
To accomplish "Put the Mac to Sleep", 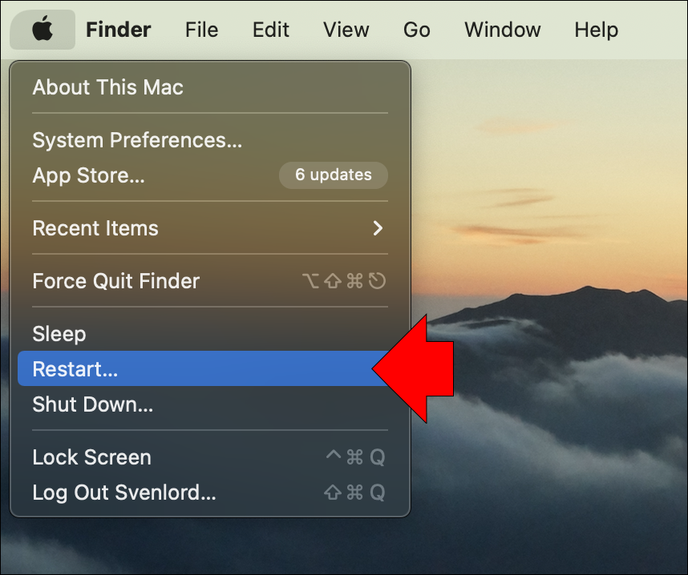I will [59, 334].
